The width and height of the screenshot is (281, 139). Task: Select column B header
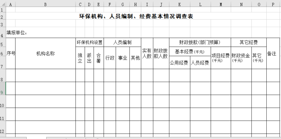pyautogui.click(x=45, y=4)
